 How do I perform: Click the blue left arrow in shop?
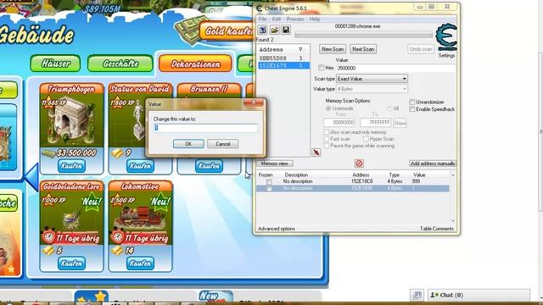[x=31, y=177]
